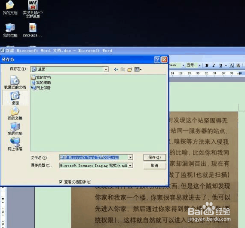245x228 pixels.
Task: Select Desktop in the places bar
Action: (x=15, y=98)
